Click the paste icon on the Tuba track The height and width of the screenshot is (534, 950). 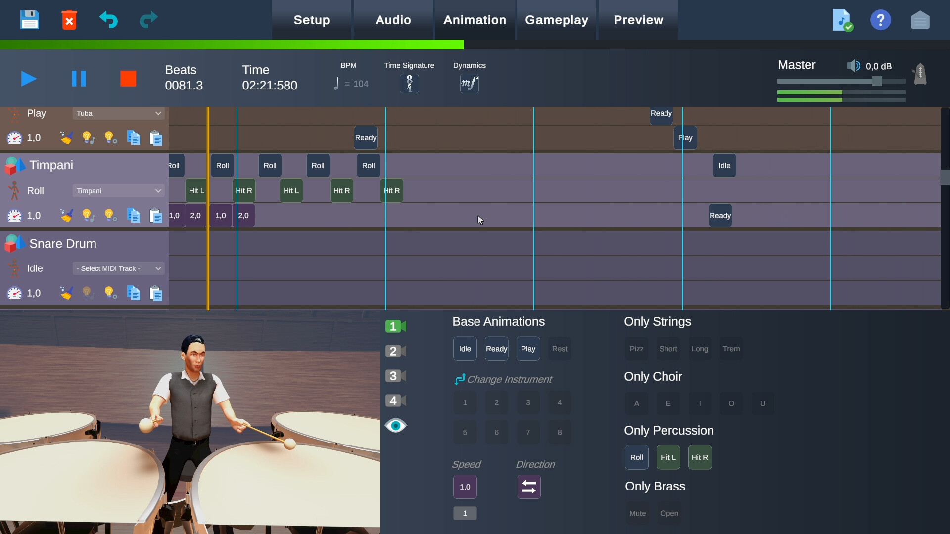[x=156, y=138]
